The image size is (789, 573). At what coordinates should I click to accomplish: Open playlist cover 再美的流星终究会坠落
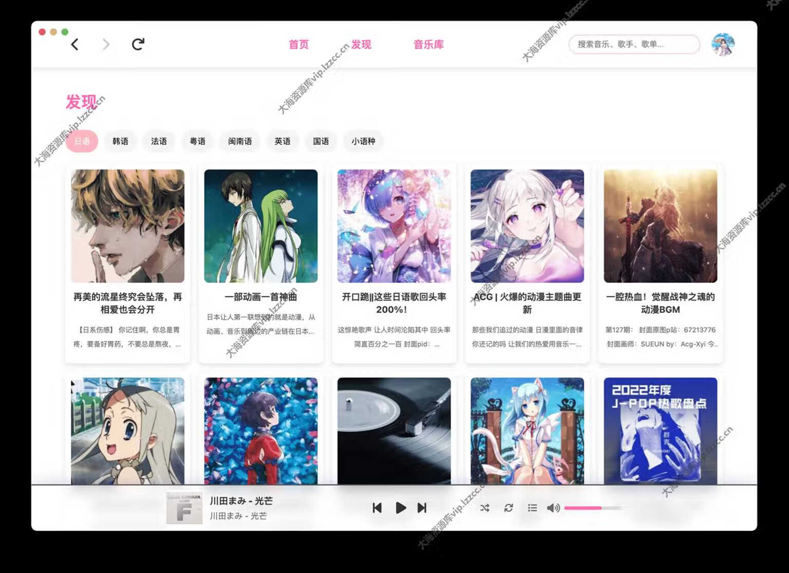click(127, 226)
